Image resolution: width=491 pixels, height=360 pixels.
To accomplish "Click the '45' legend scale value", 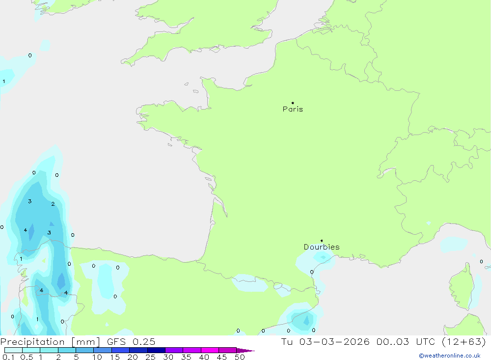I will [x=222, y=357].
